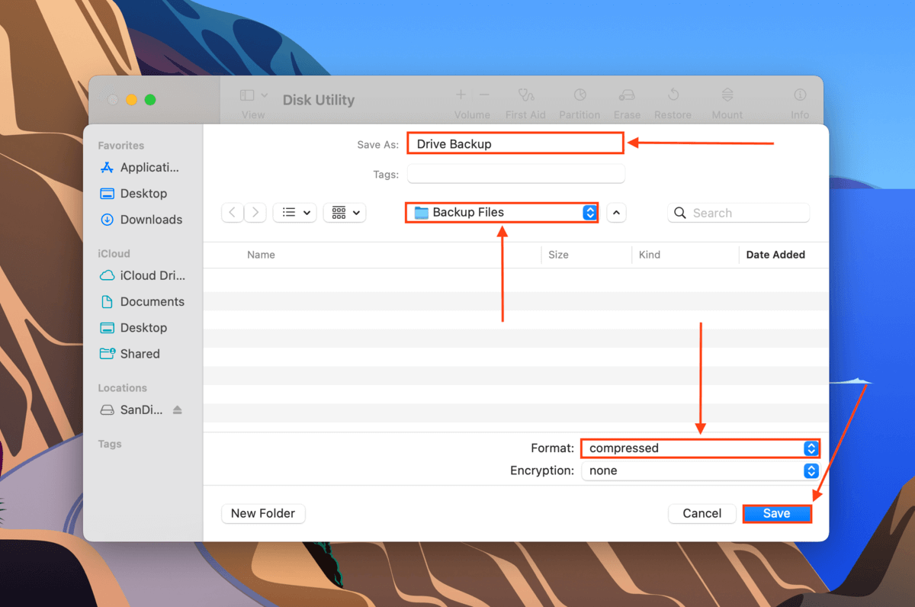915x607 pixels.
Task: Click Partition in the Disk Utility toolbar
Action: tap(579, 103)
